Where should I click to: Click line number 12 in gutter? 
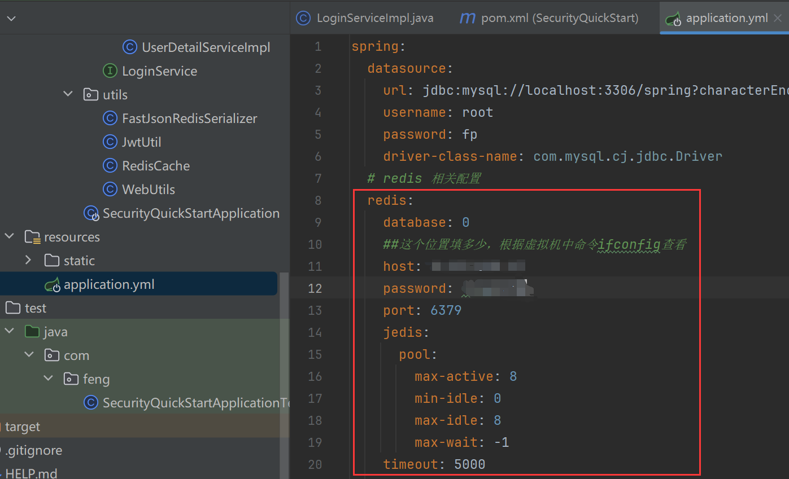click(315, 288)
